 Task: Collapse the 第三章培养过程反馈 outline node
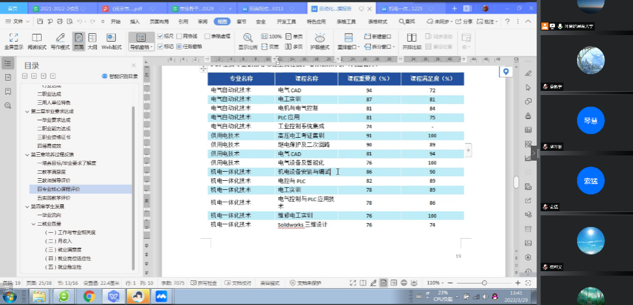click(26, 155)
